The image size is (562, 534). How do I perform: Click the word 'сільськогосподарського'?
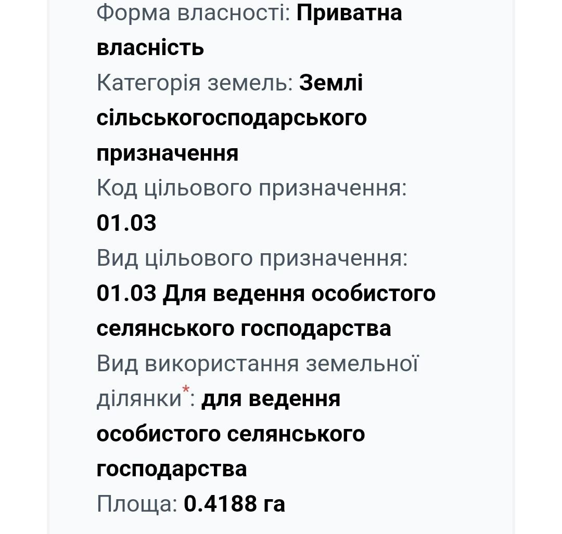pyautogui.click(x=232, y=119)
